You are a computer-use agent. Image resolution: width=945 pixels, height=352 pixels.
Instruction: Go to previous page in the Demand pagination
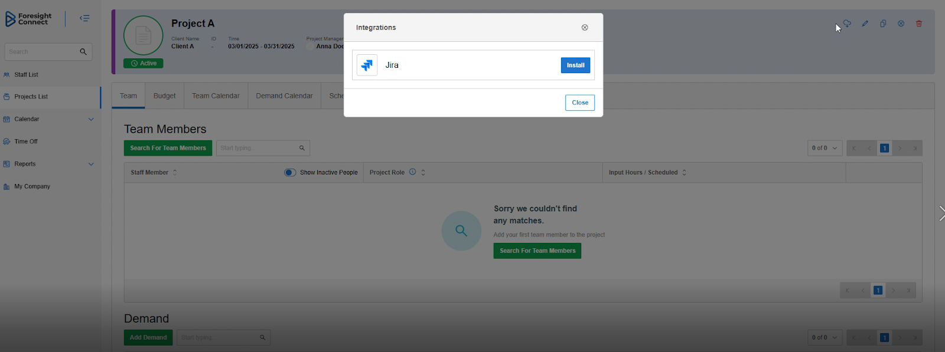(869, 337)
